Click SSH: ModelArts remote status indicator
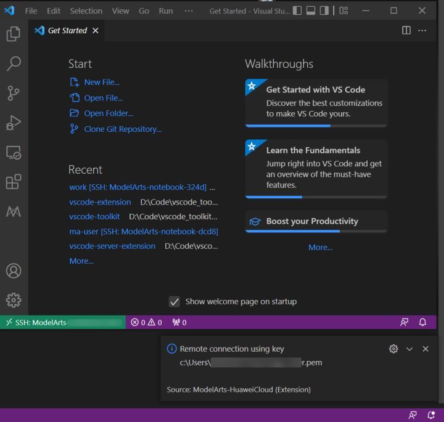Screen dimensions: 444x422 (x=63, y=322)
